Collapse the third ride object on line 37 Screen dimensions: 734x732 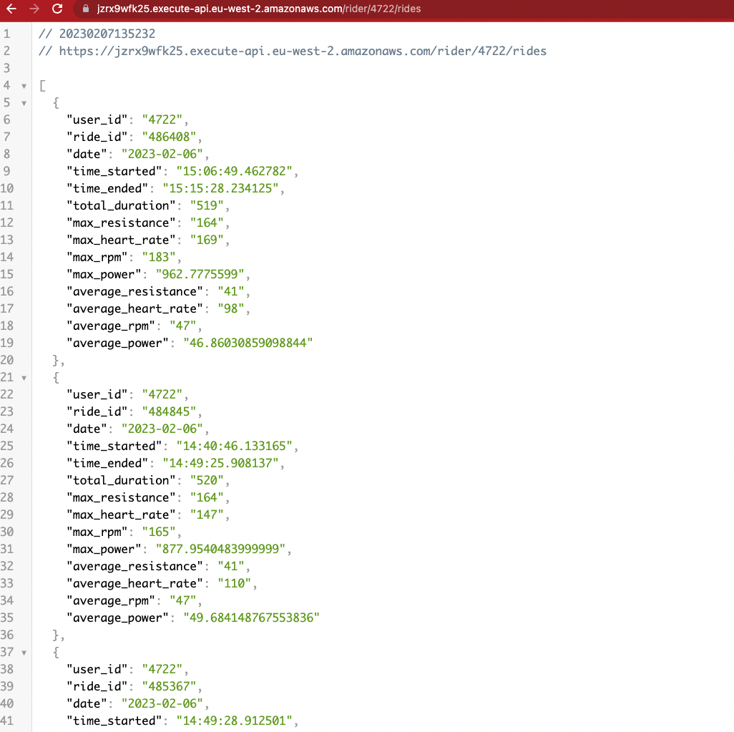coord(24,652)
